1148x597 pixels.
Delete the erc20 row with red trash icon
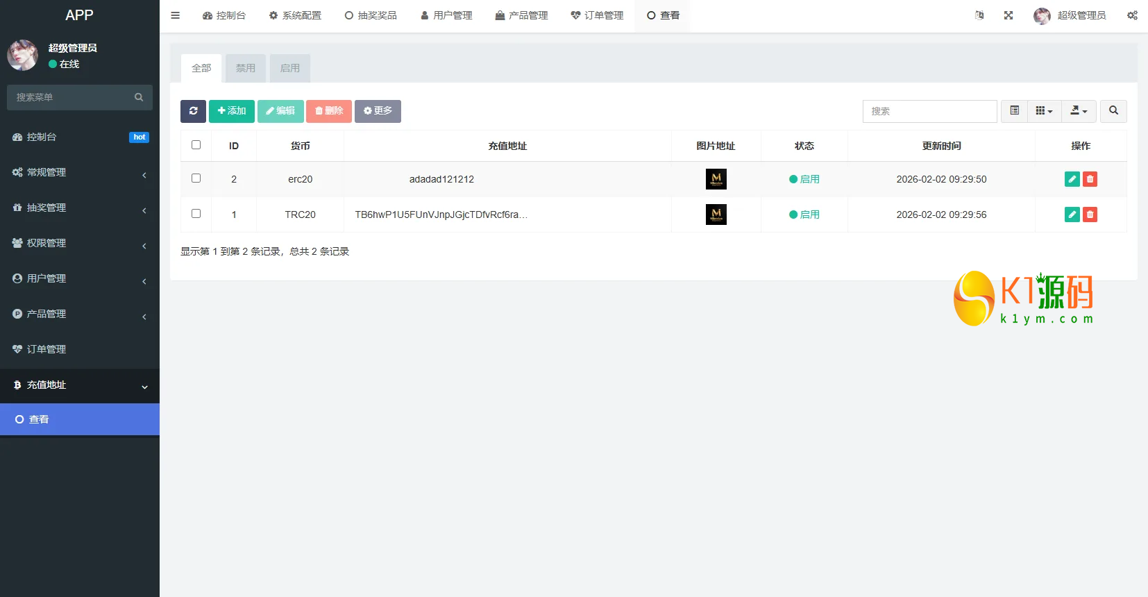click(1090, 179)
